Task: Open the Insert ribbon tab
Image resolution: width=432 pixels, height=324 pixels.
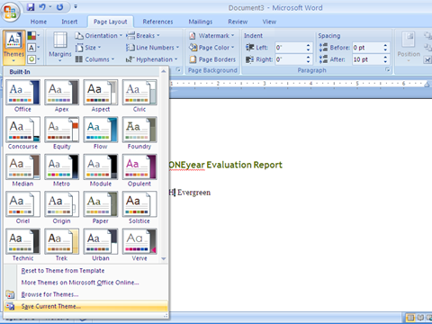Action: pyautogui.click(x=69, y=22)
